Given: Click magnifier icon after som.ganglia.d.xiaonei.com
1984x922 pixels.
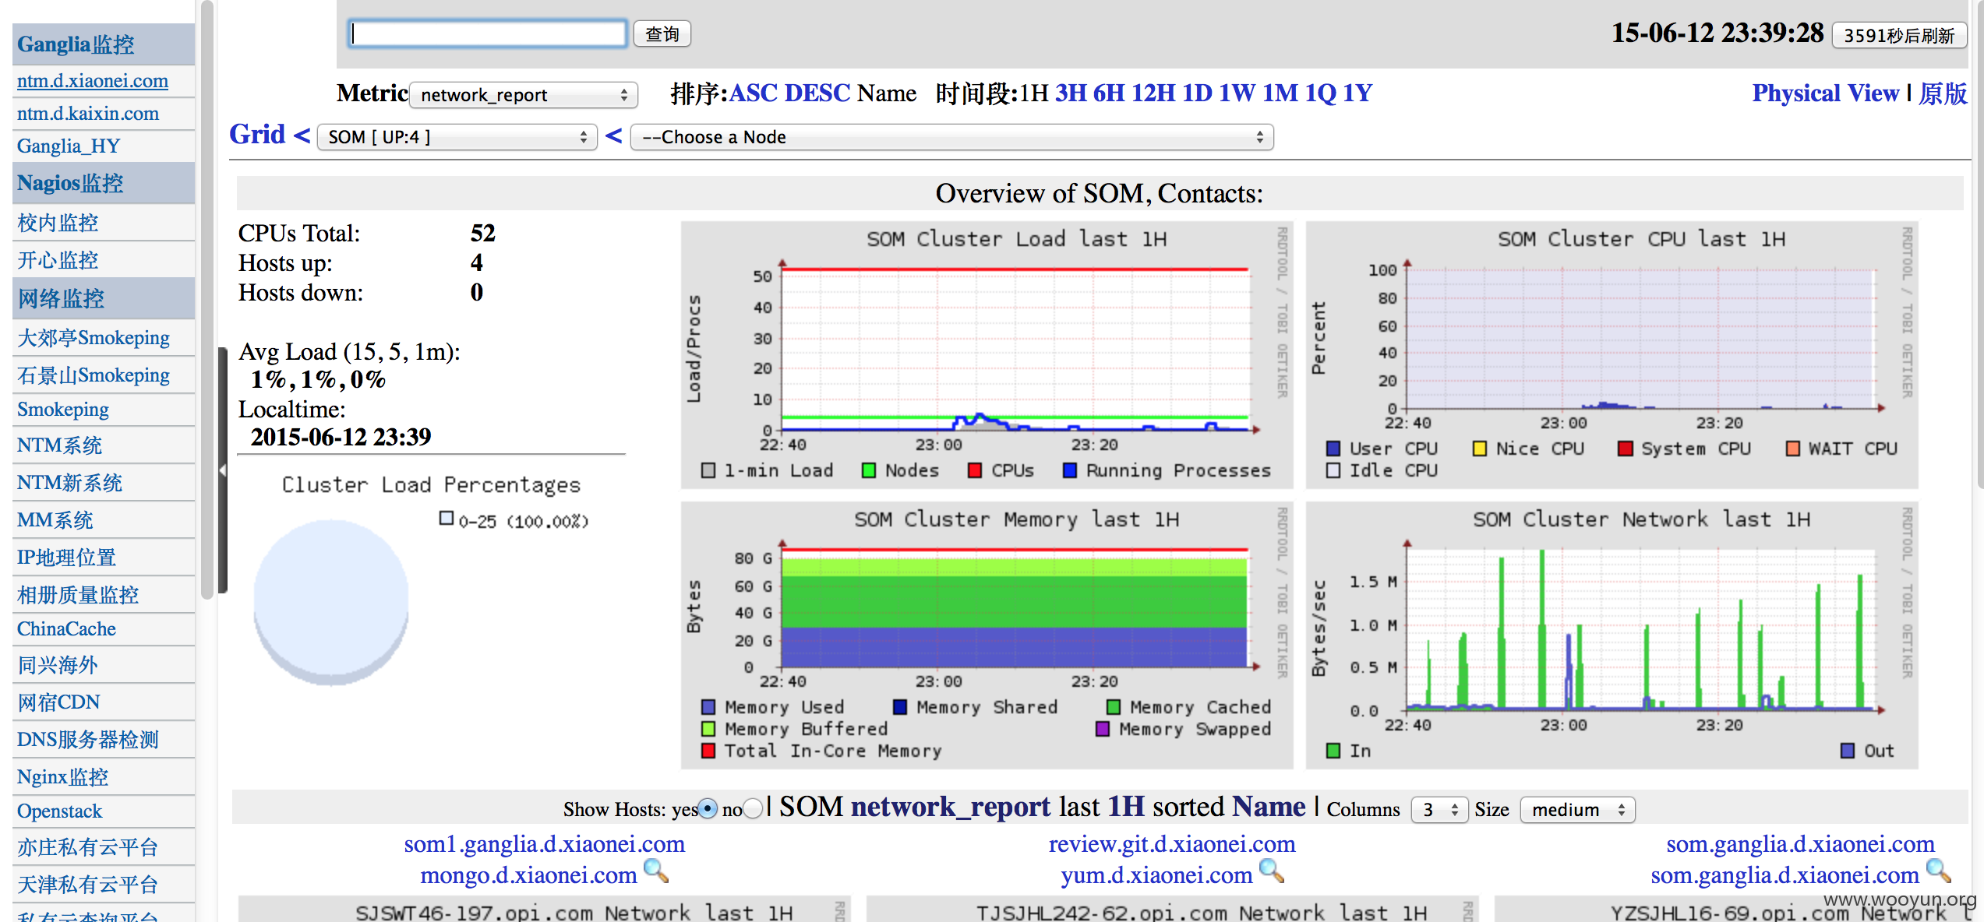Looking at the screenshot, I should coord(1939,871).
